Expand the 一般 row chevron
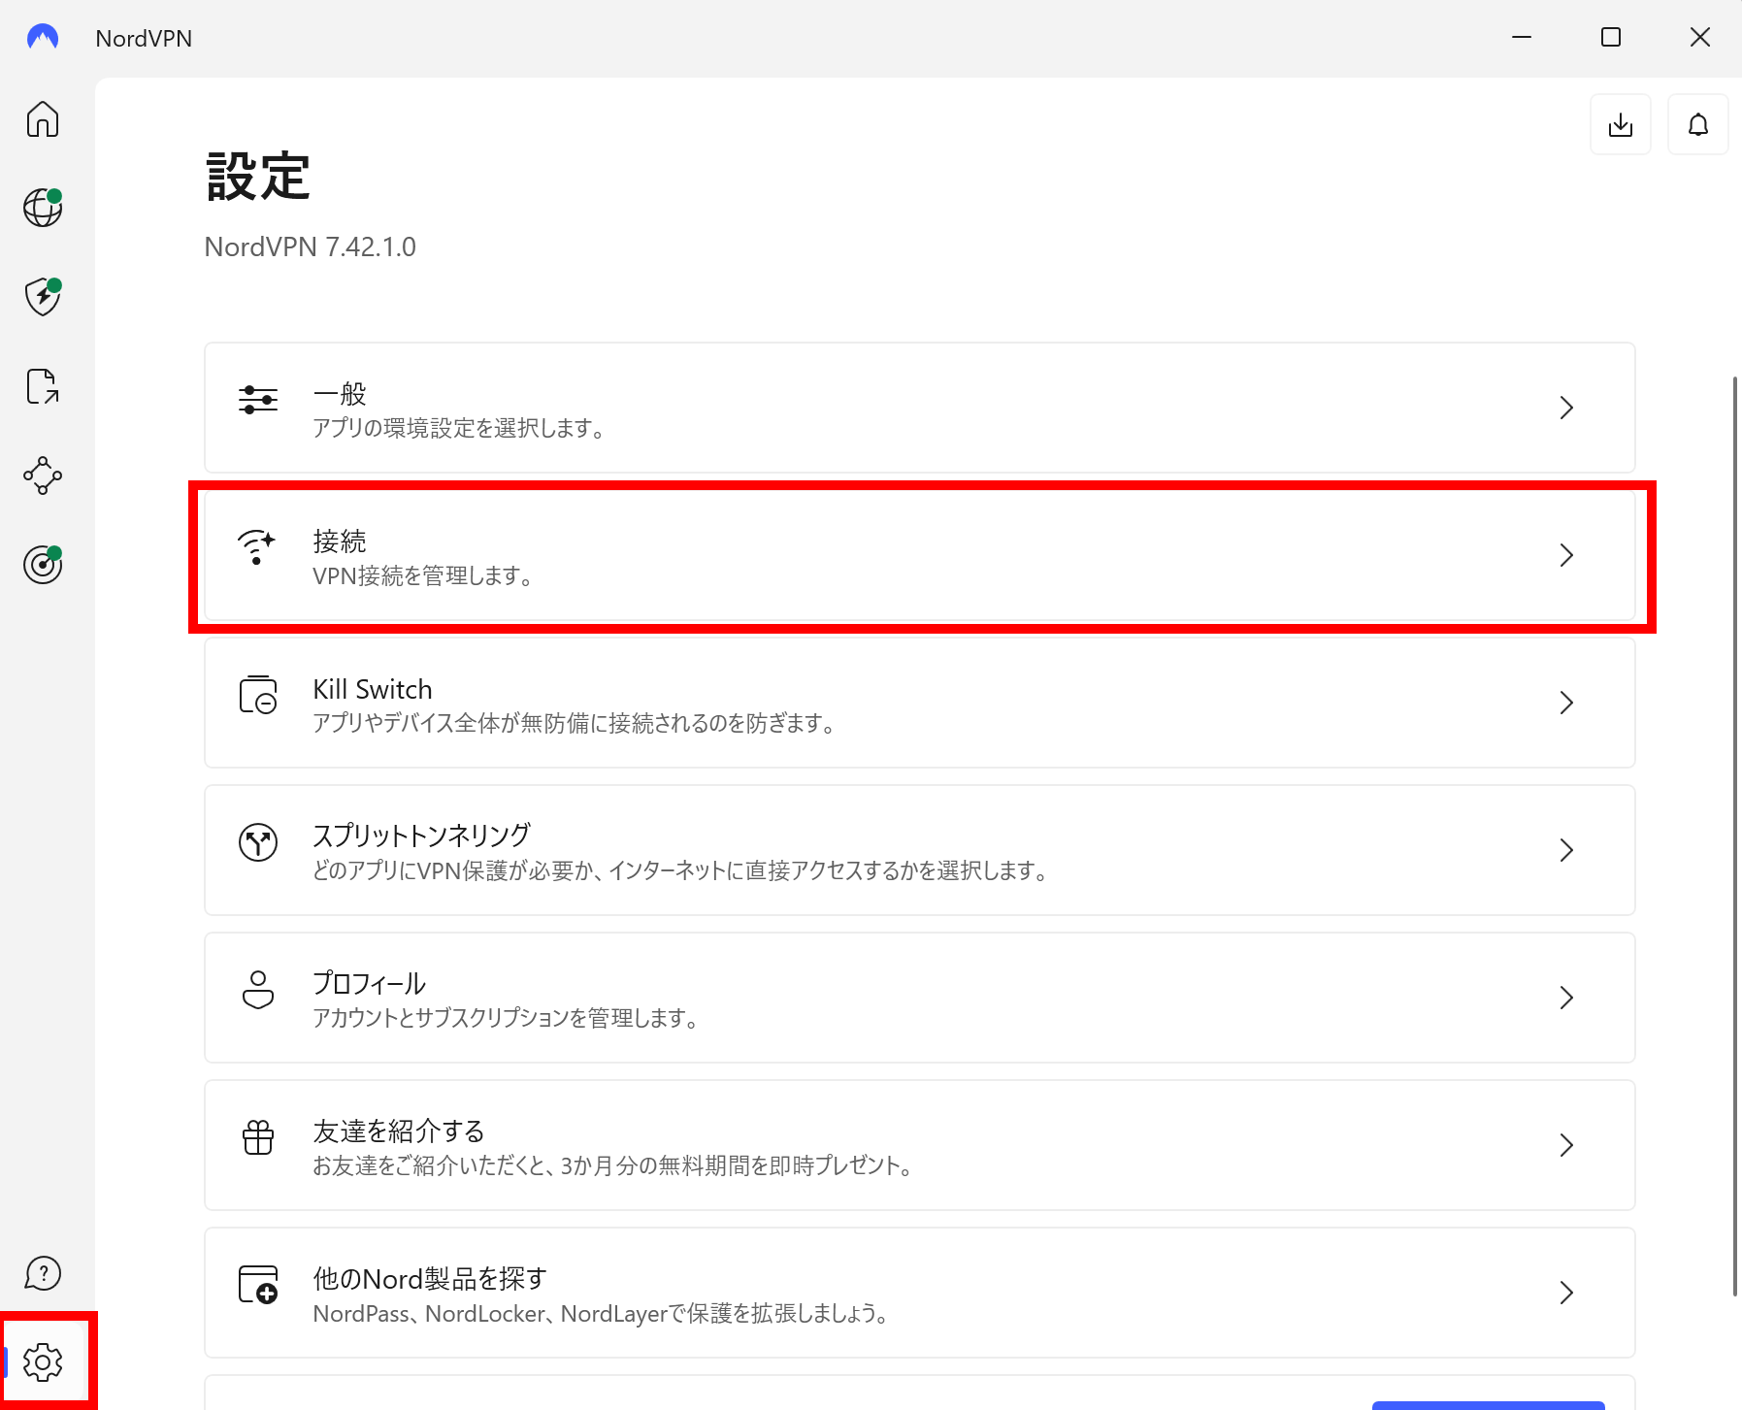Viewport: 1742px width, 1410px height. click(1566, 408)
